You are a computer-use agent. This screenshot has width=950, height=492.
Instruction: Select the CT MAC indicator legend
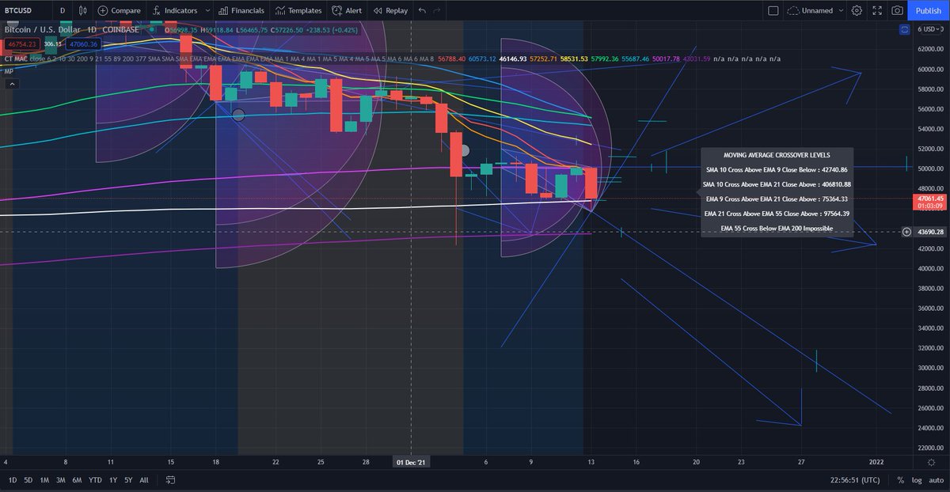pos(15,59)
